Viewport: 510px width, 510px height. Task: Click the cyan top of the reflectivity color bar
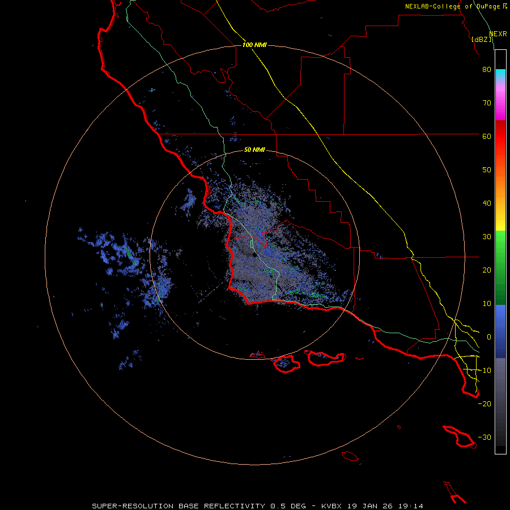point(500,74)
